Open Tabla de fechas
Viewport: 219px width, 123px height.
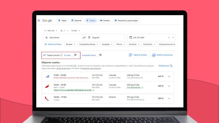click(x=138, y=55)
